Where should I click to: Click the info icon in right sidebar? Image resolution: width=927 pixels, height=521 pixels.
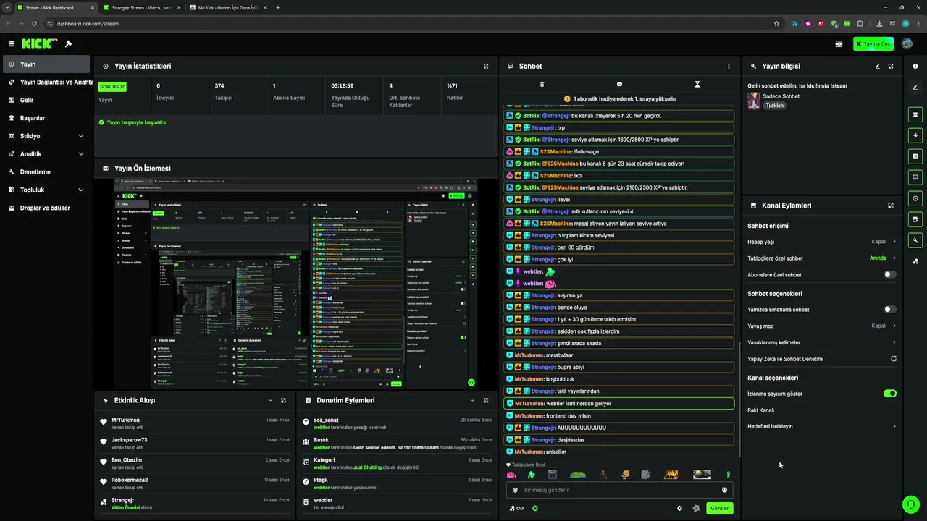tap(915, 67)
